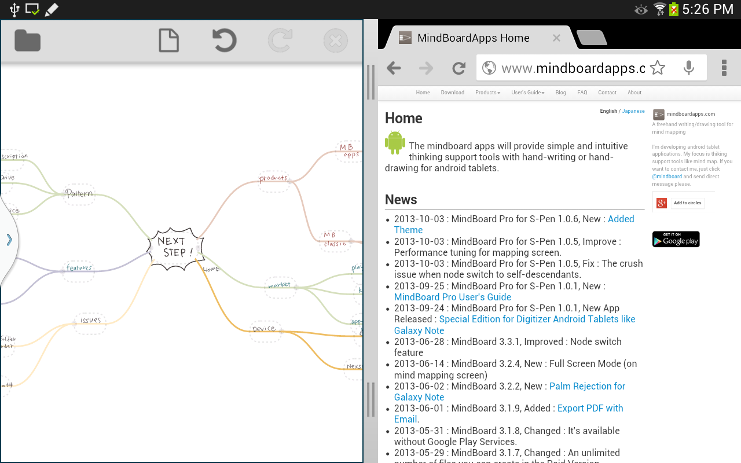Grab the lower split-screen divider handle
Screen dimensions: 741x463
click(370, 399)
